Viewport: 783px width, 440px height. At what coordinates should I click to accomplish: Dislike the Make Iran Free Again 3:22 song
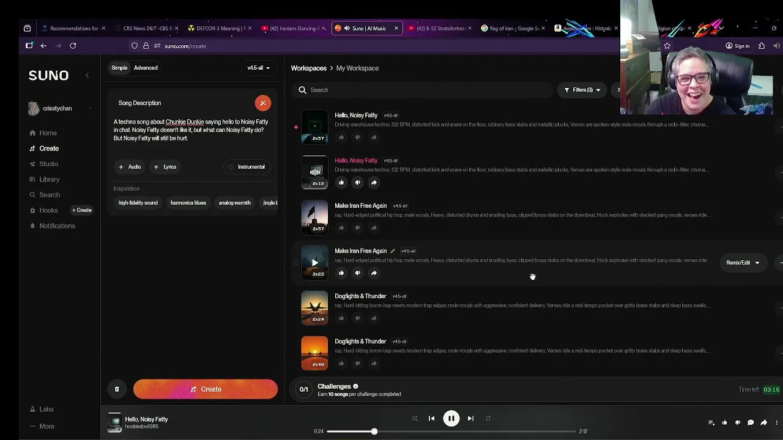click(x=357, y=273)
